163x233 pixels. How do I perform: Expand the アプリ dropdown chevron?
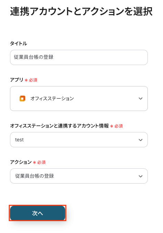coord(141,99)
